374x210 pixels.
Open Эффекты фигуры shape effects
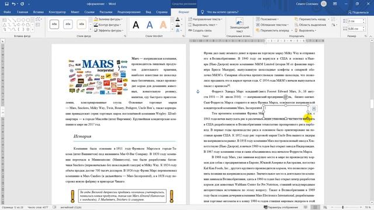click(109, 30)
